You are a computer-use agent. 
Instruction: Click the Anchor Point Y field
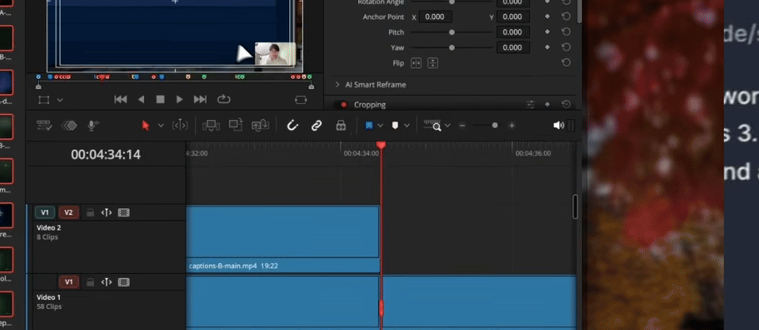coord(512,17)
